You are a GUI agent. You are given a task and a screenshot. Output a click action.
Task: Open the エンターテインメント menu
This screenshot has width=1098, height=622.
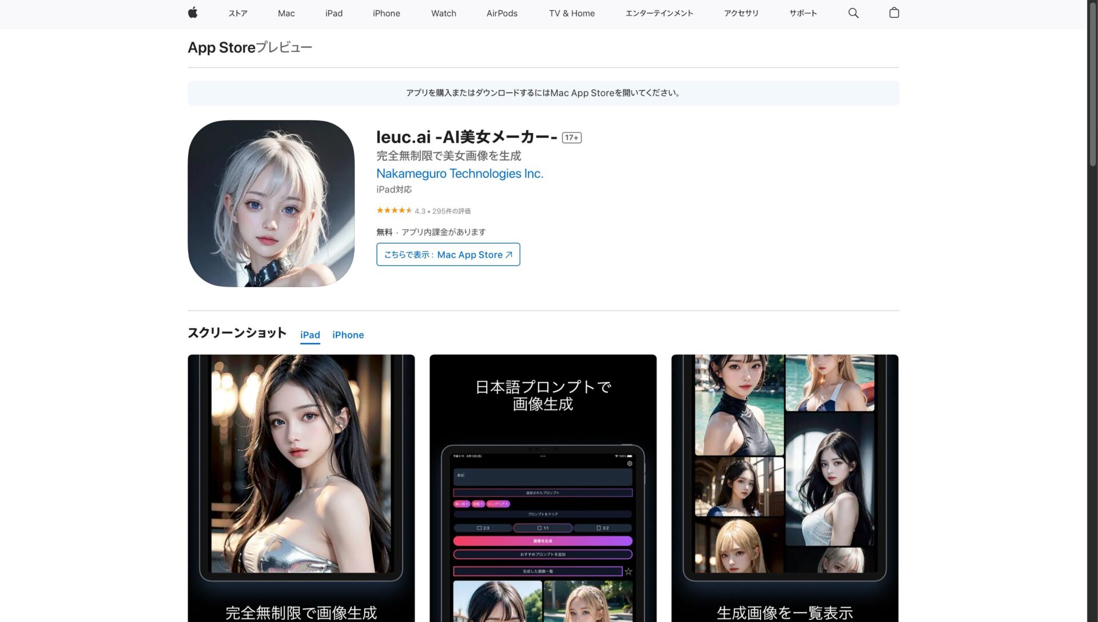659,13
